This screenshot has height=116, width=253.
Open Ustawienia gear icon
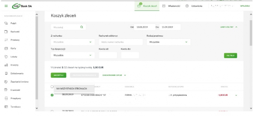coord(187,6)
